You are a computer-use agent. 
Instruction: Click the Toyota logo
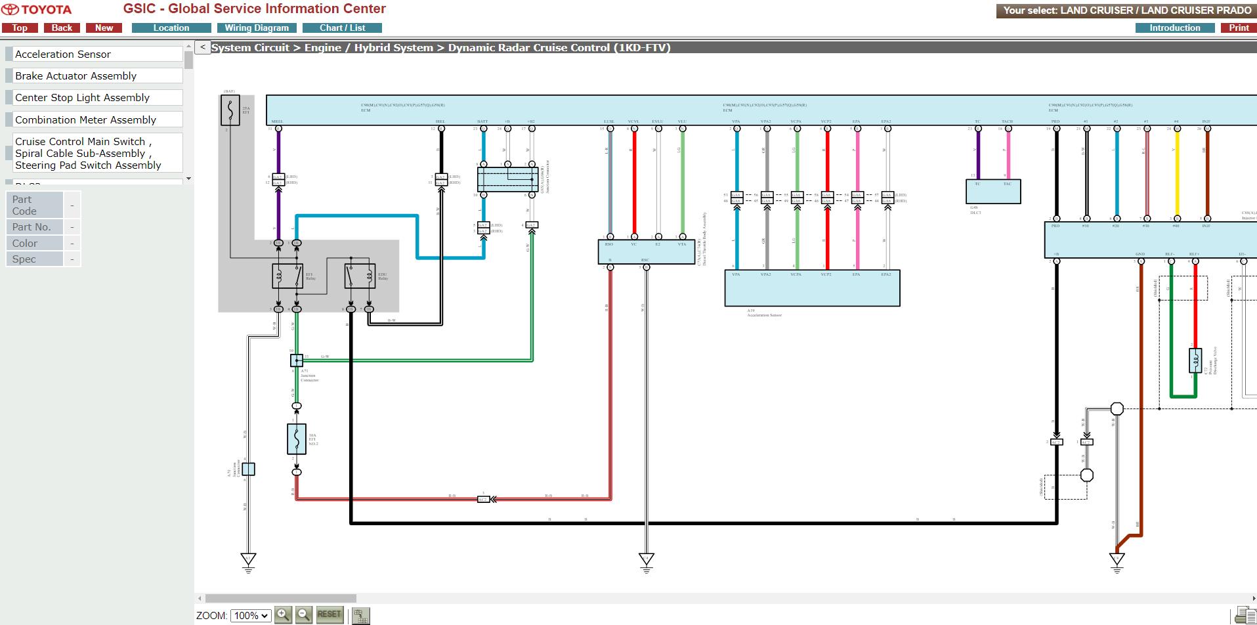[x=37, y=10]
